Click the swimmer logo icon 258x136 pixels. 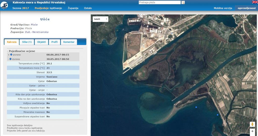pos(4,5)
